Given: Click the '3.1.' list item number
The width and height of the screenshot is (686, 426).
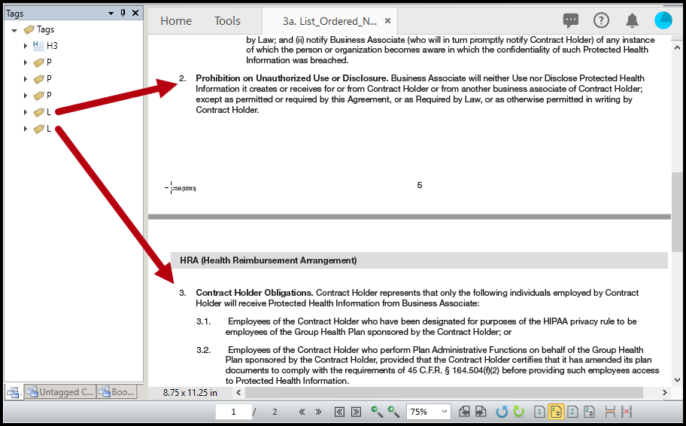Looking at the screenshot, I should pyautogui.click(x=203, y=321).
